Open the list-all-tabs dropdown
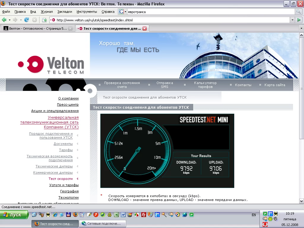Viewport: 304px width, 228px height. click(x=301, y=28)
